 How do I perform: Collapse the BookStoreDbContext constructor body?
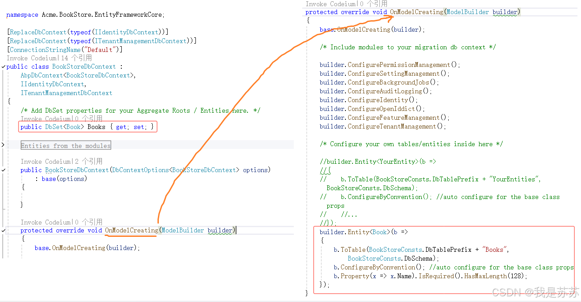(3, 169)
